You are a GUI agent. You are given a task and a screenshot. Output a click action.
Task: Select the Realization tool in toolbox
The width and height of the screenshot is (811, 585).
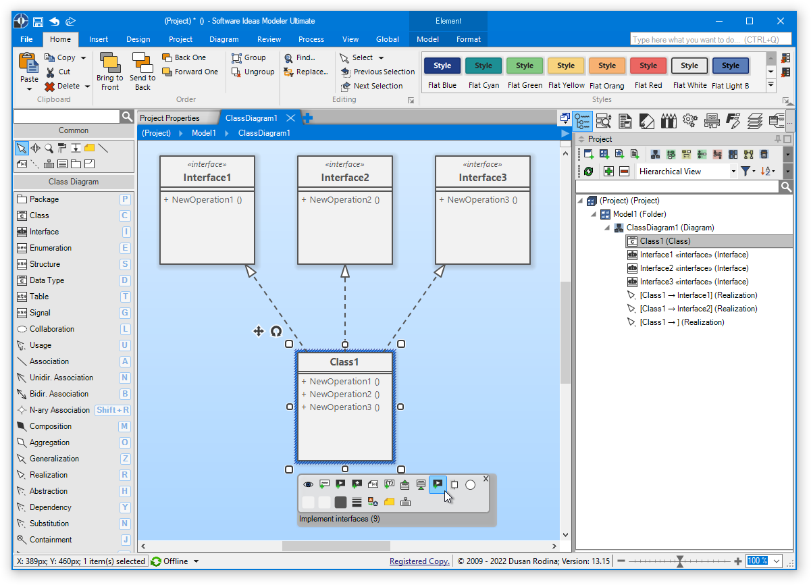[x=73, y=475]
